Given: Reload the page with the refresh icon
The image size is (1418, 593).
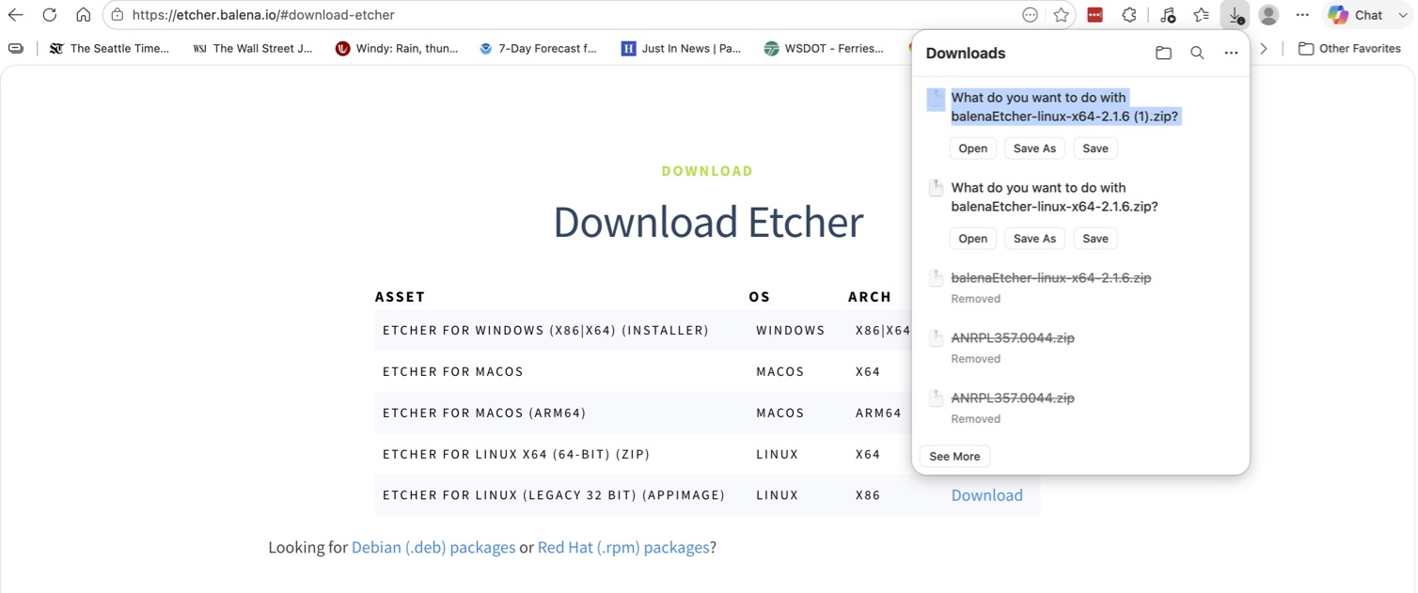Looking at the screenshot, I should click(50, 15).
